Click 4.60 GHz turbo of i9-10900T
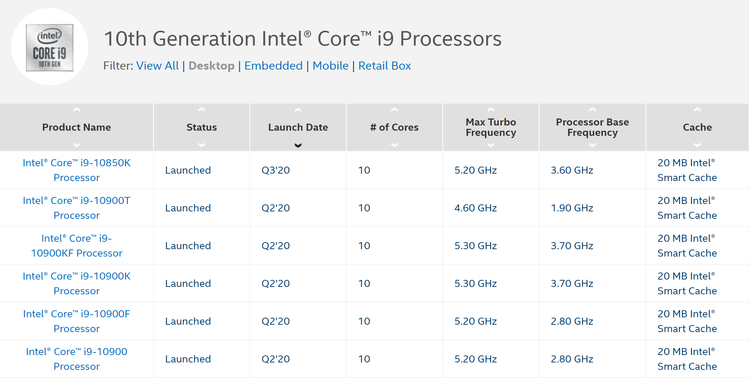Screen dimensions: 749x378 [x=475, y=208]
